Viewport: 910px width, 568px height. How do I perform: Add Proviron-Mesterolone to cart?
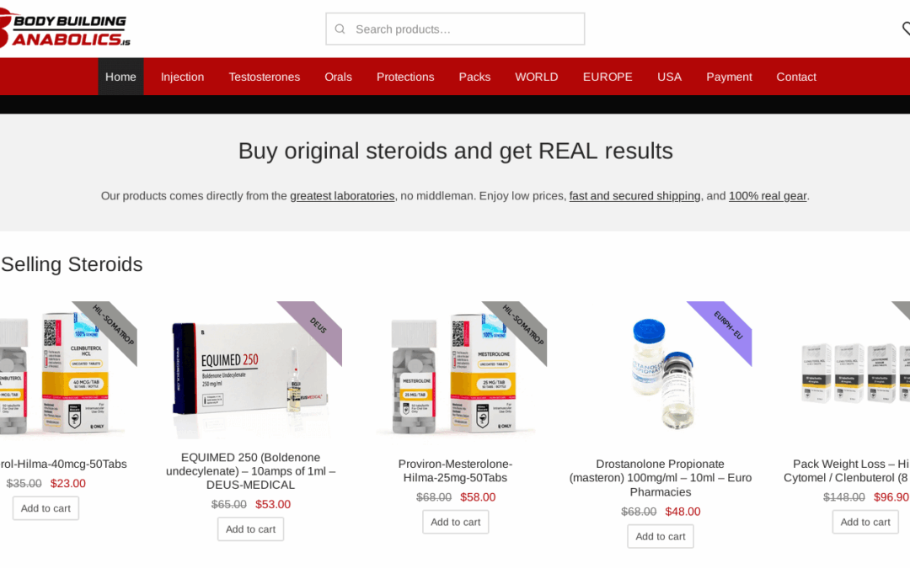(x=456, y=522)
